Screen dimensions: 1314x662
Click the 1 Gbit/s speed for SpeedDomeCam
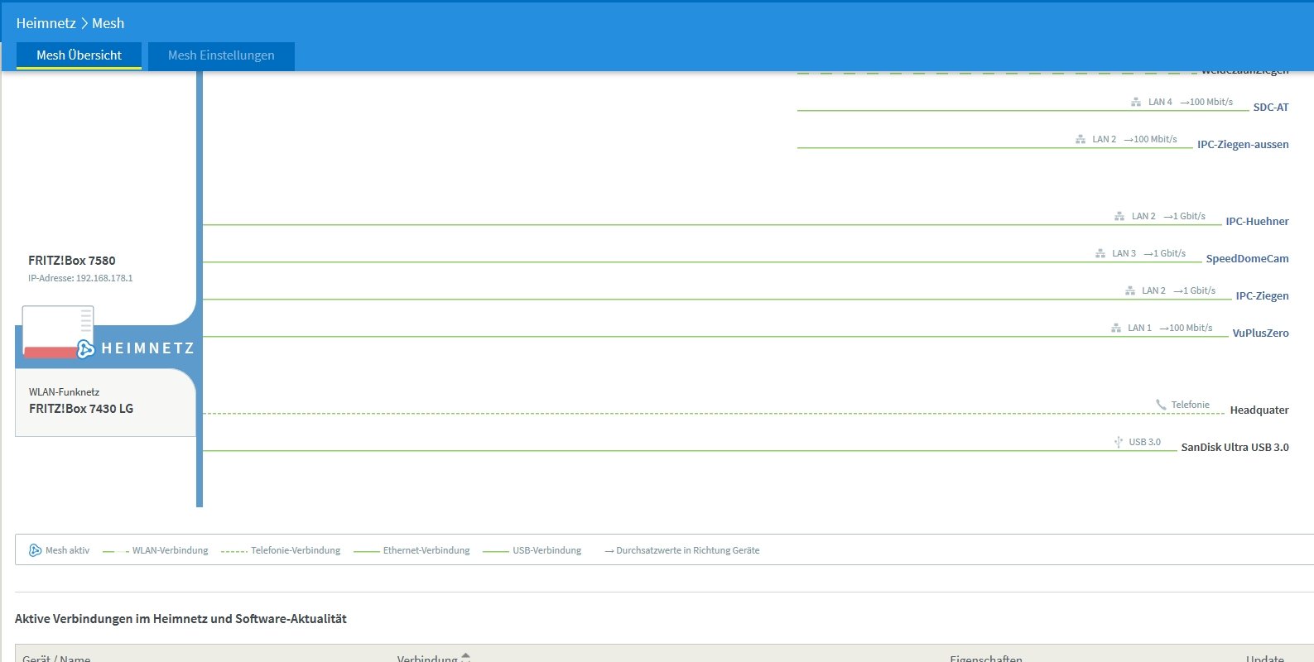(x=1165, y=253)
